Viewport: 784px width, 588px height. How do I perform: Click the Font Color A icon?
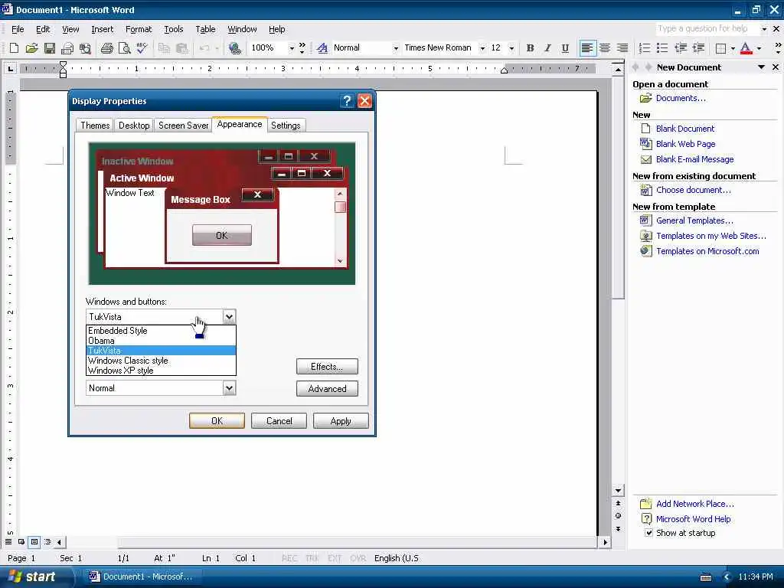[746, 48]
